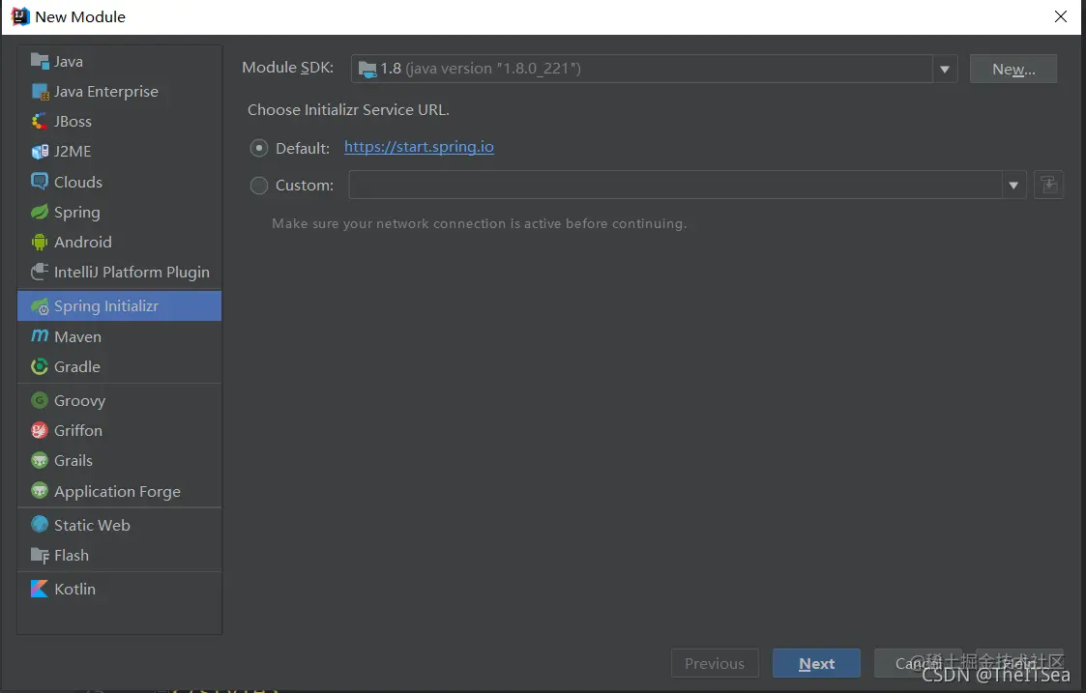The width and height of the screenshot is (1086, 693).
Task: Click the Griffon red icon
Action: point(40,430)
